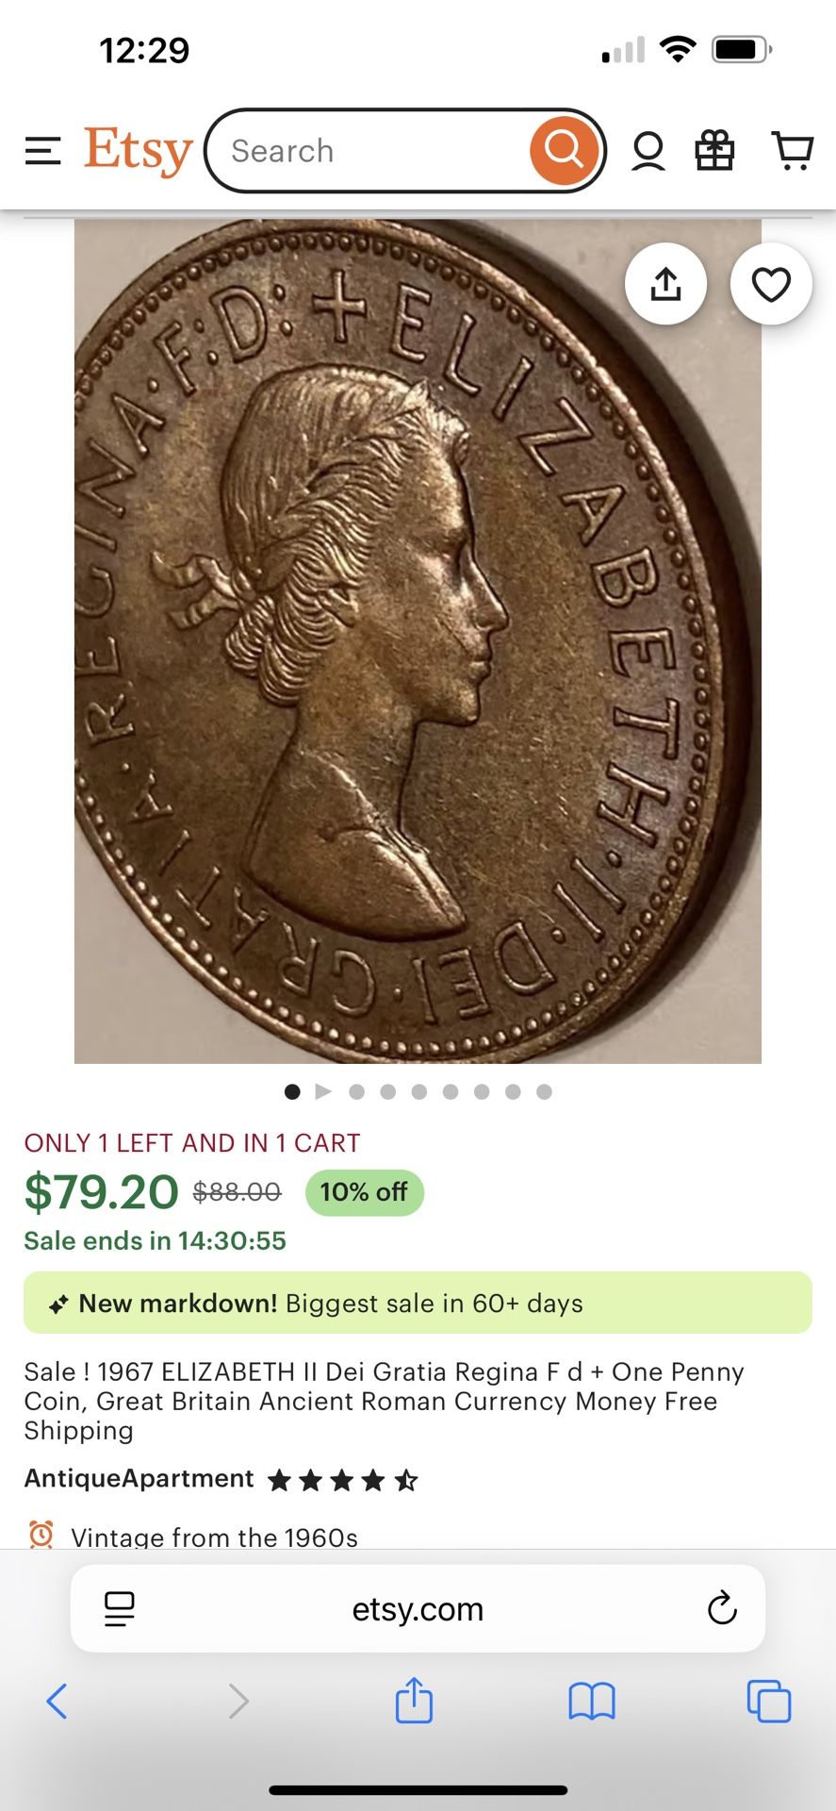The width and height of the screenshot is (836, 1811).
Task: Favorite this coin with the heart
Action: coord(771,284)
